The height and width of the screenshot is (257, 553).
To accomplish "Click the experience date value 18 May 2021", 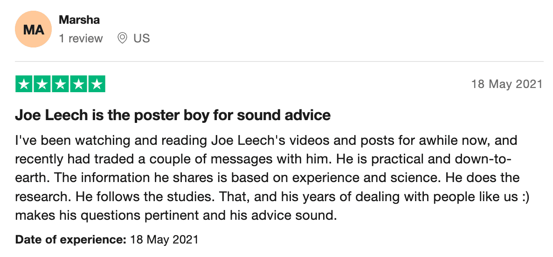I will click(x=164, y=240).
